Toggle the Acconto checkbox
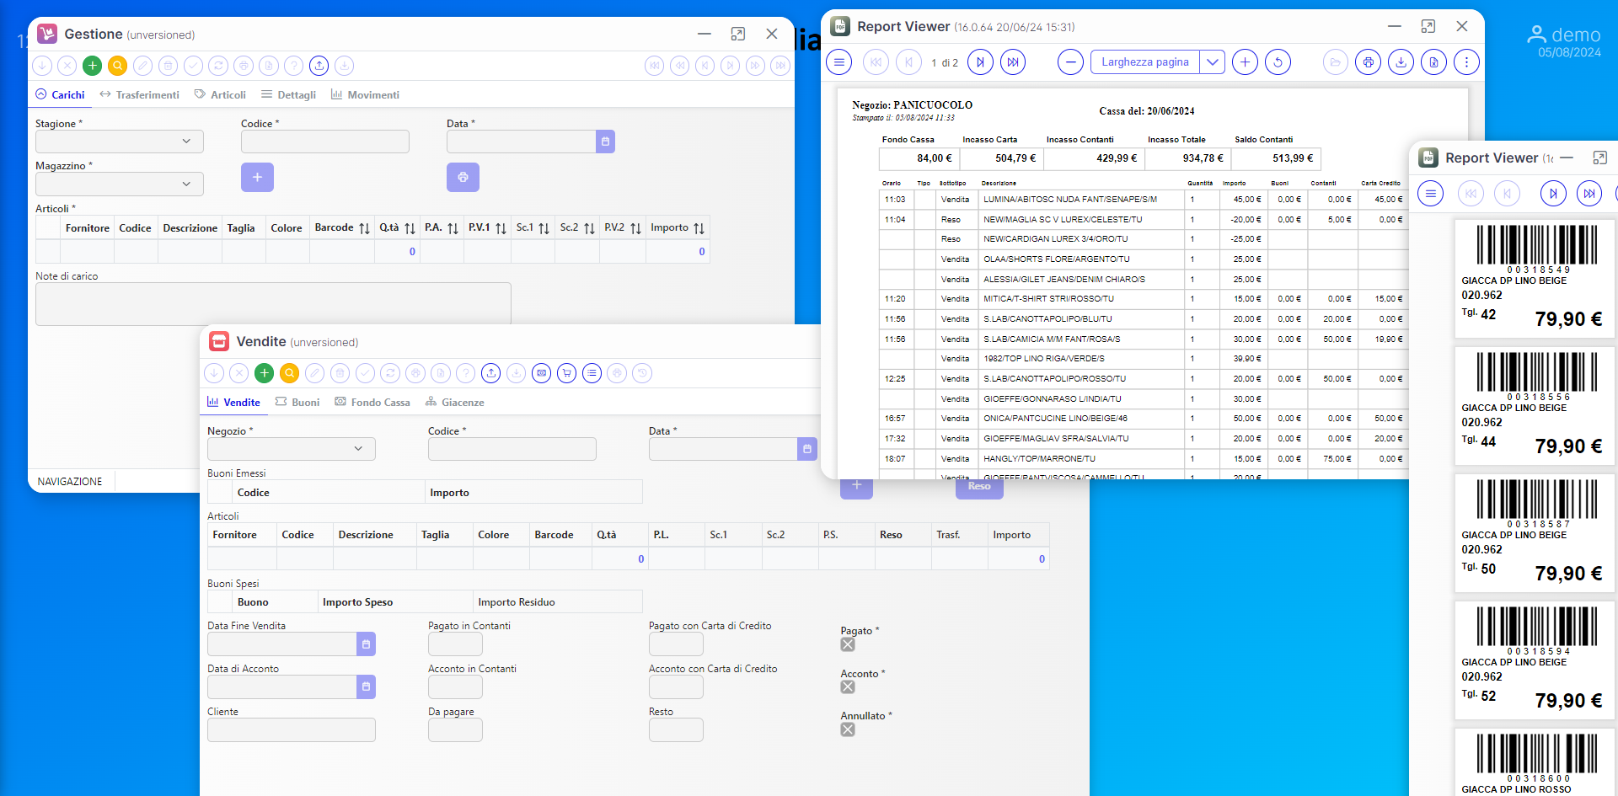 point(848,687)
